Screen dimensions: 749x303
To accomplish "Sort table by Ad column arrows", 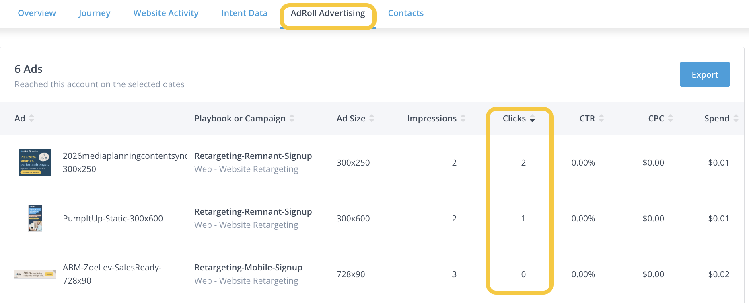I will (x=31, y=118).
